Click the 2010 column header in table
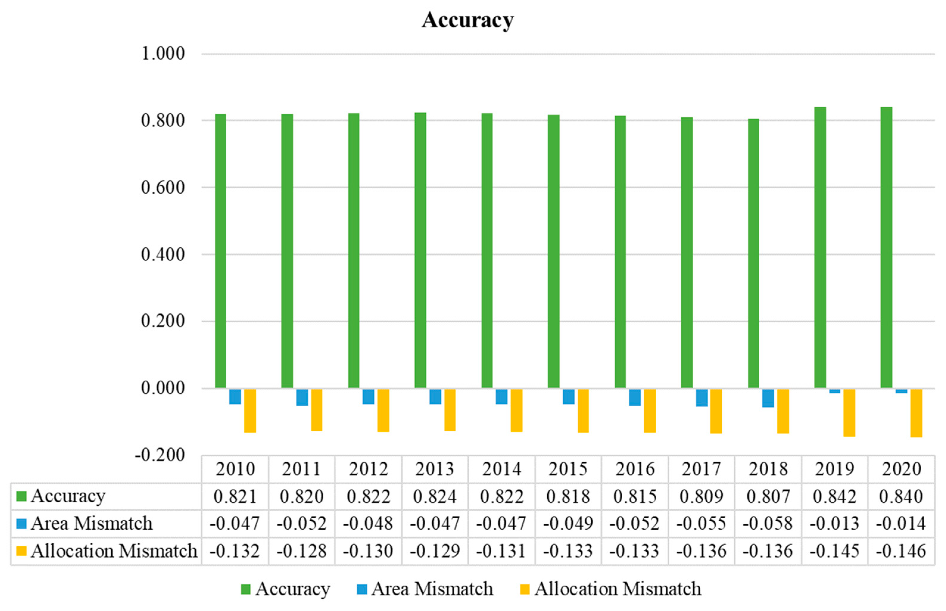Image resolution: width=946 pixels, height=611 pixels. pos(235,469)
